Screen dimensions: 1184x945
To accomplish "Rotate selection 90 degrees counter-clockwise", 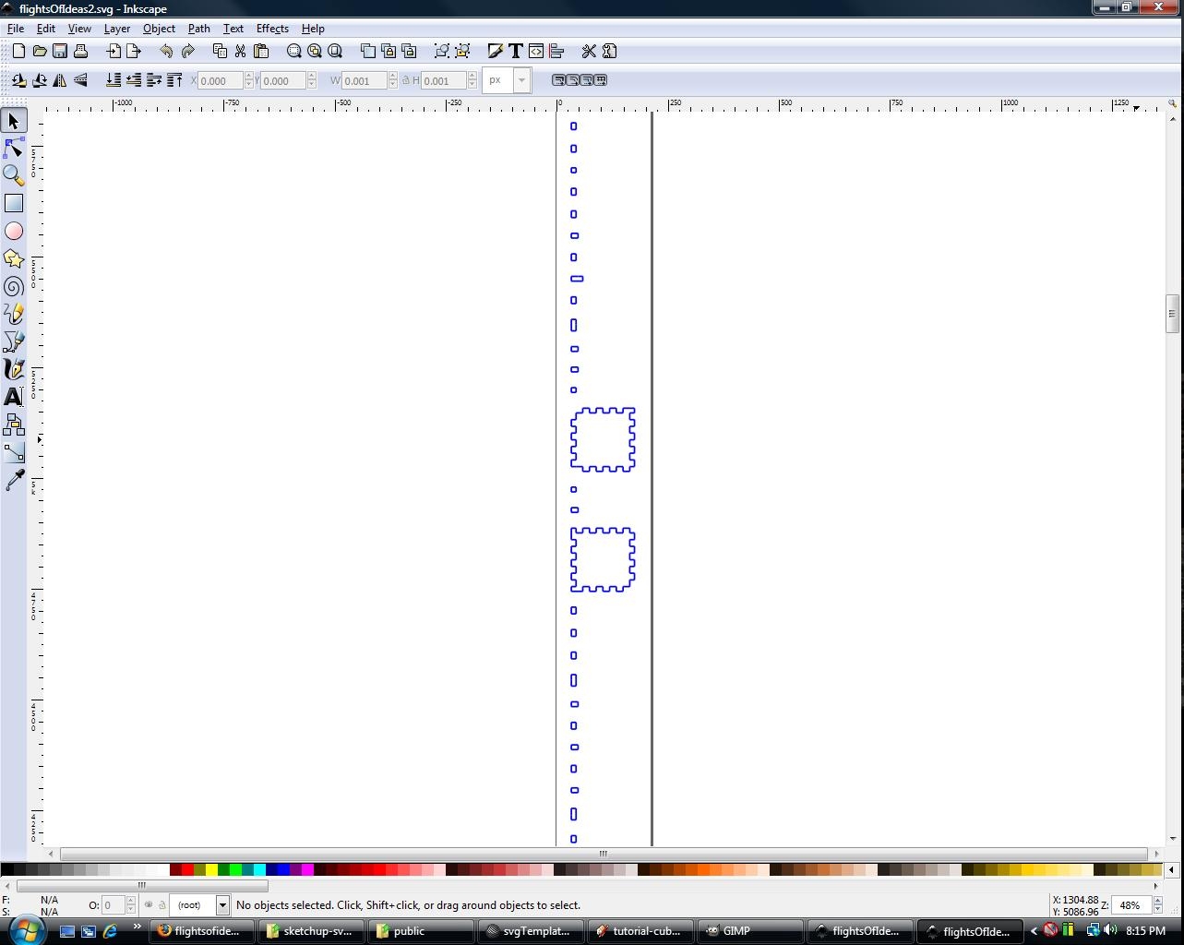I will pos(19,80).
